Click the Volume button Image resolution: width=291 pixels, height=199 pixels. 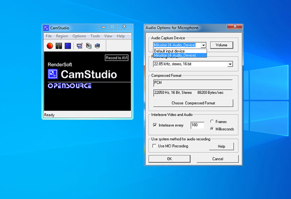pyautogui.click(x=221, y=45)
